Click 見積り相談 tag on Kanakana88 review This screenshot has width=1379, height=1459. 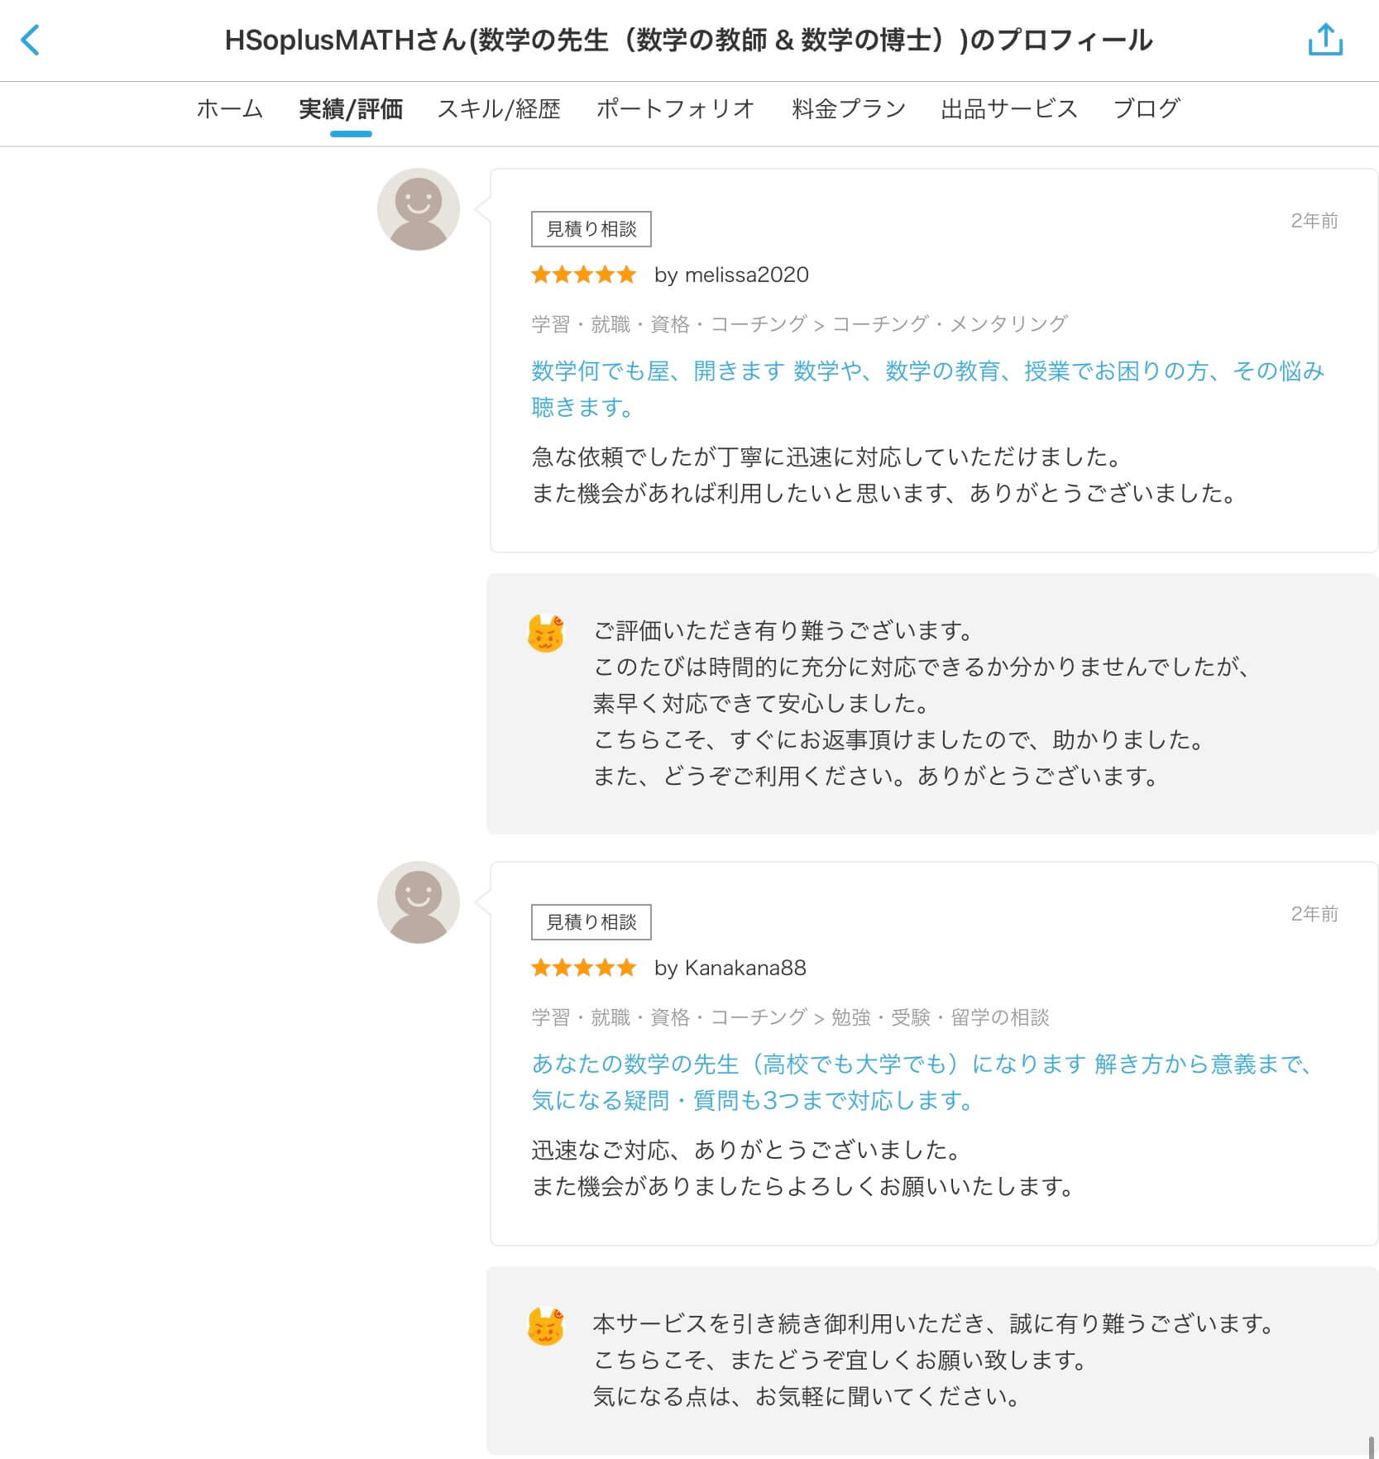591,922
